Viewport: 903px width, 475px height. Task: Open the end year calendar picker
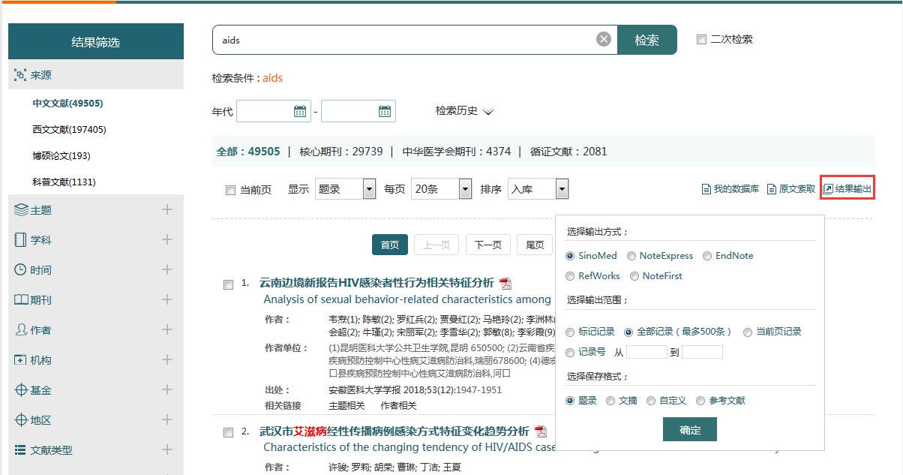pos(385,112)
